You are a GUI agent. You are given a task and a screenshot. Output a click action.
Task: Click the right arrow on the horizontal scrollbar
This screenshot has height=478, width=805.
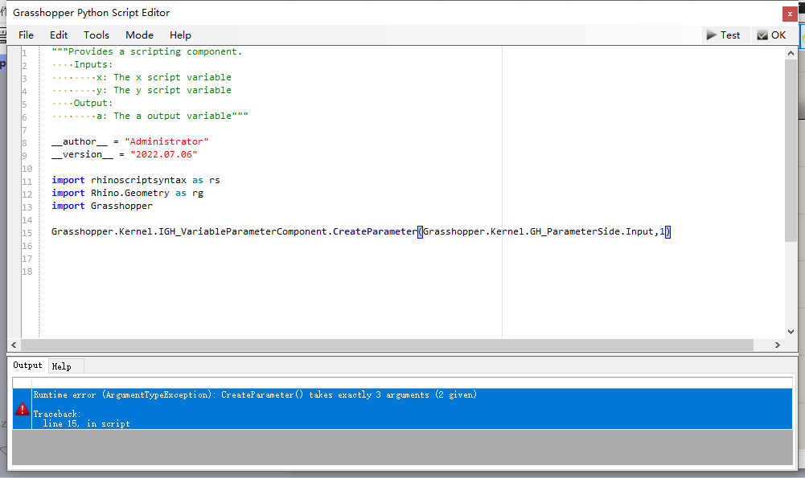[x=777, y=344]
